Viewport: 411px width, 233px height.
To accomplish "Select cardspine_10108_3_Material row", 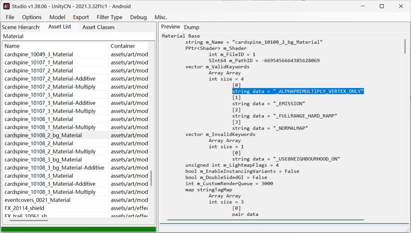I will (75, 176).
